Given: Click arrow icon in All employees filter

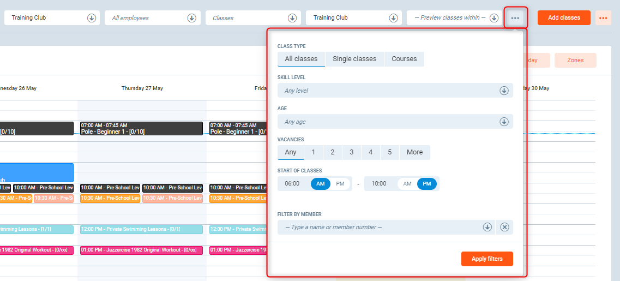Looking at the screenshot, I should tap(192, 18).
